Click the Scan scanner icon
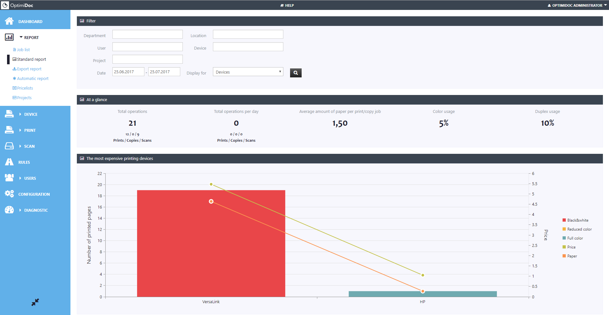This screenshot has height=315, width=609. (x=9, y=146)
